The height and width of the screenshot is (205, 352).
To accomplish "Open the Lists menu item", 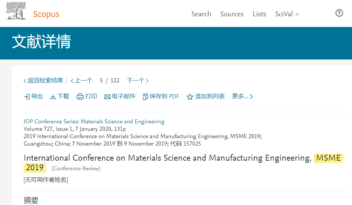I will (259, 14).
